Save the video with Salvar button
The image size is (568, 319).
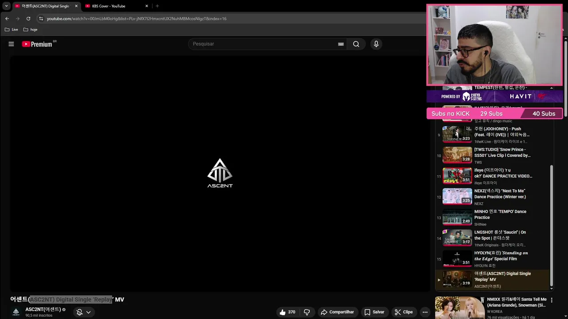click(374, 312)
